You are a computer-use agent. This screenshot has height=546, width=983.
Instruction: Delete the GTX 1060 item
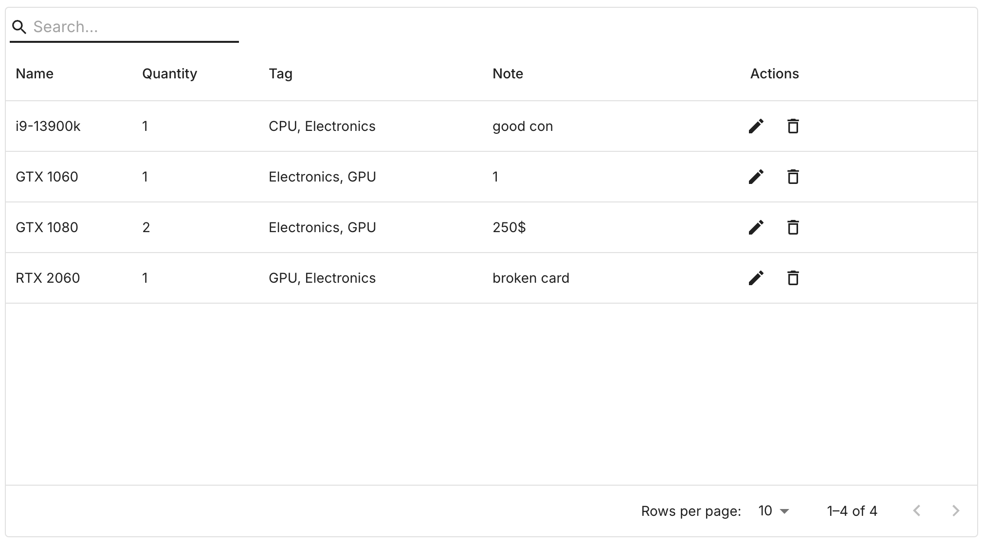coord(793,177)
